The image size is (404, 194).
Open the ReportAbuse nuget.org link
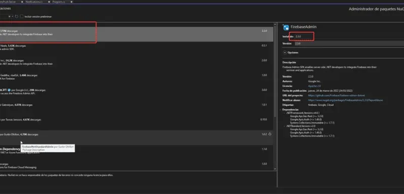[x=345, y=100]
